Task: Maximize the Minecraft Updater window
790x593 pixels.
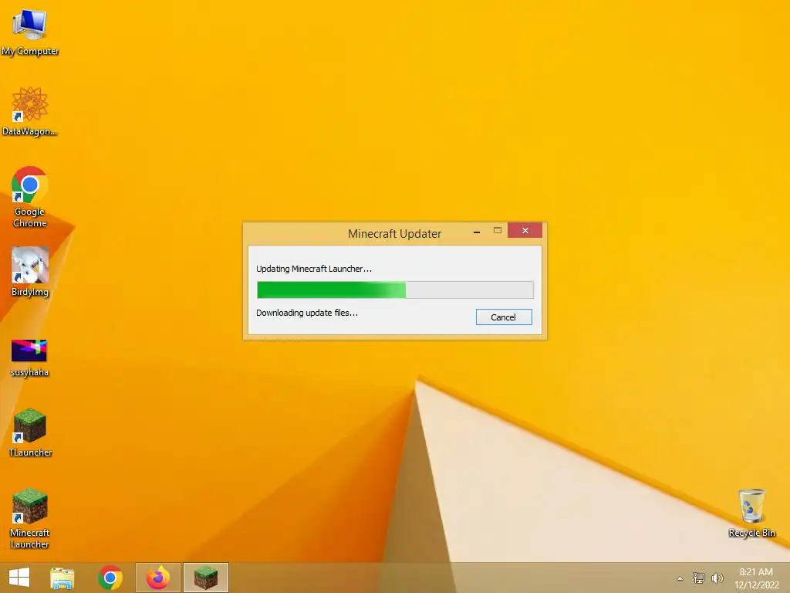Action: (498, 230)
